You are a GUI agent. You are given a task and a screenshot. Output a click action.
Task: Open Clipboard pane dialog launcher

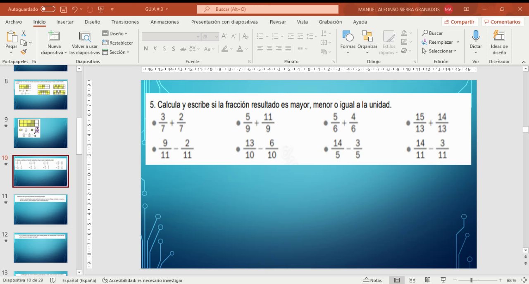[x=34, y=62]
